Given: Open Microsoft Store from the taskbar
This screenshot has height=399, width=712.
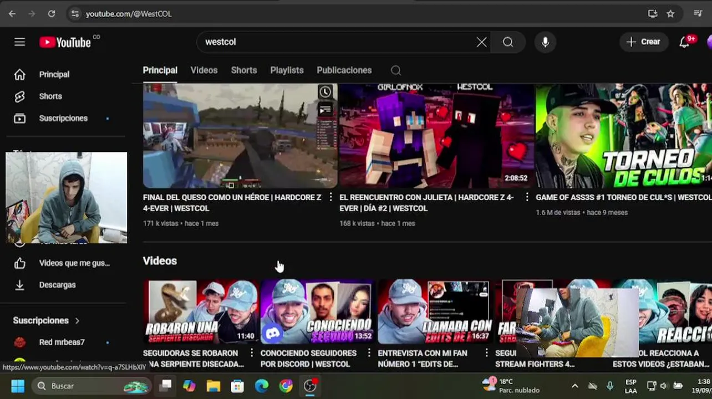Looking at the screenshot, I should click(x=237, y=386).
